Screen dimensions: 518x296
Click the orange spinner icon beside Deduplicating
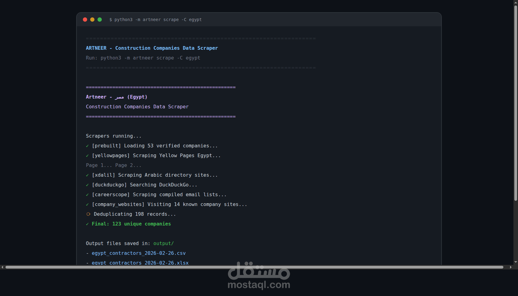pyautogui.click(x=88, y=214)
